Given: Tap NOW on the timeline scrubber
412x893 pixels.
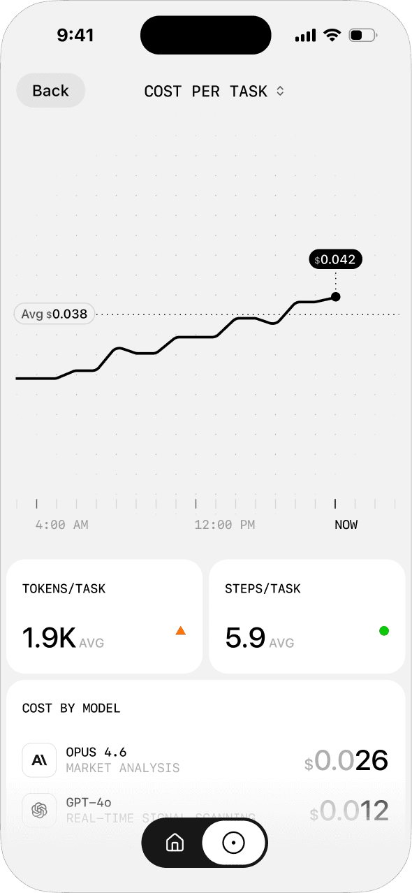Looking at the screenshot, I should coord(346,524).
